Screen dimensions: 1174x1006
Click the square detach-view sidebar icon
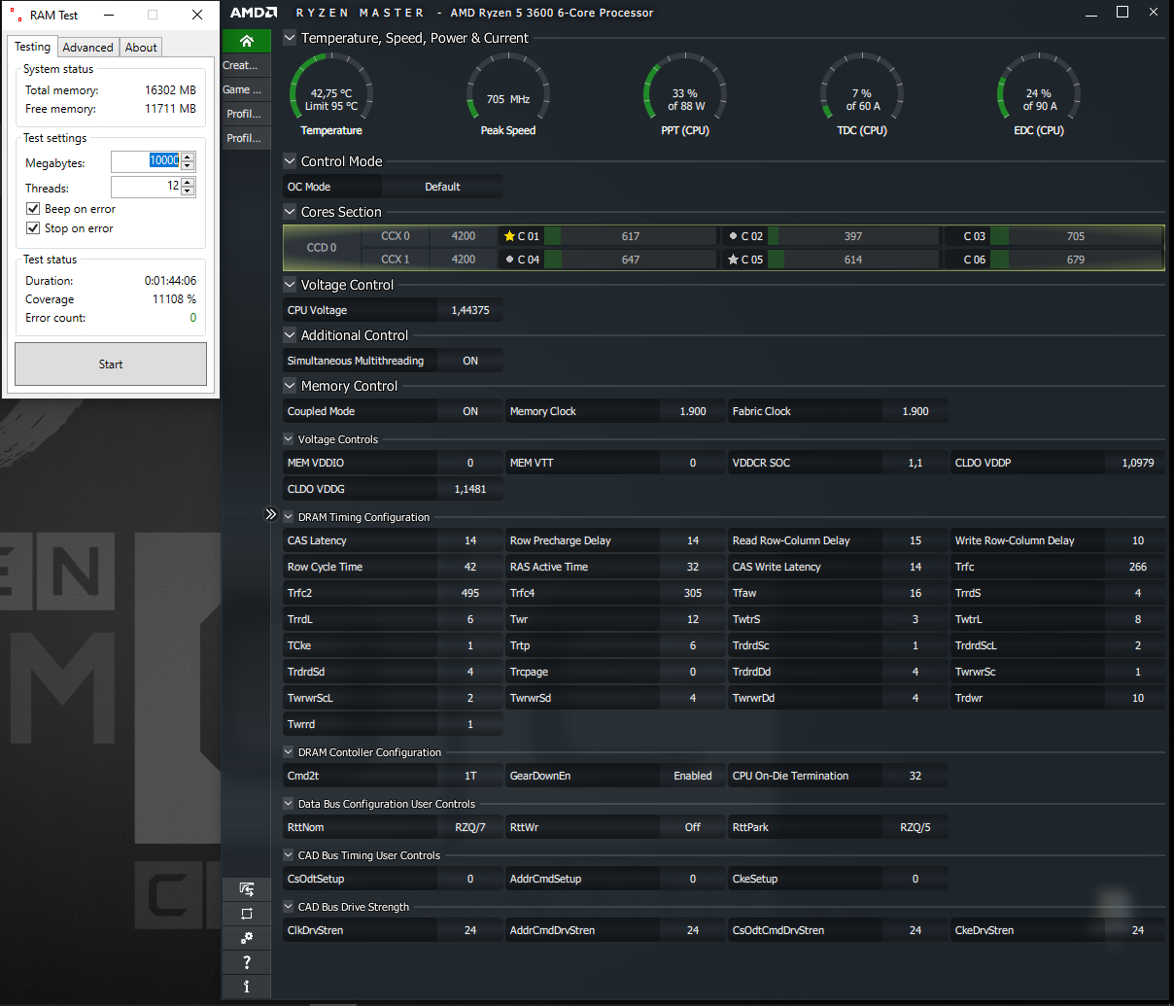tap(247, 914)
